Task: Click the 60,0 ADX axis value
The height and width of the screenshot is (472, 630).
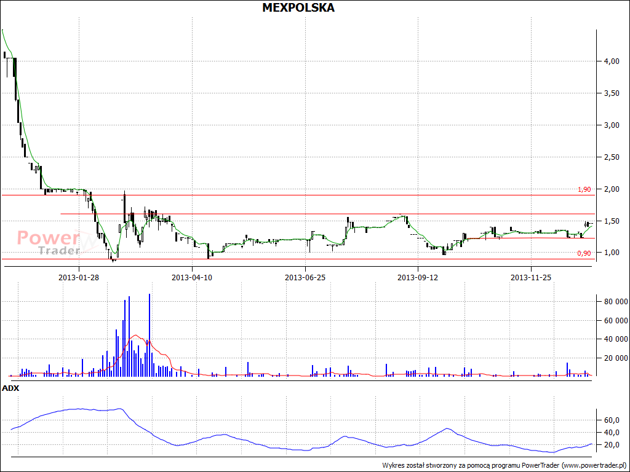Action: pos(612,420)
